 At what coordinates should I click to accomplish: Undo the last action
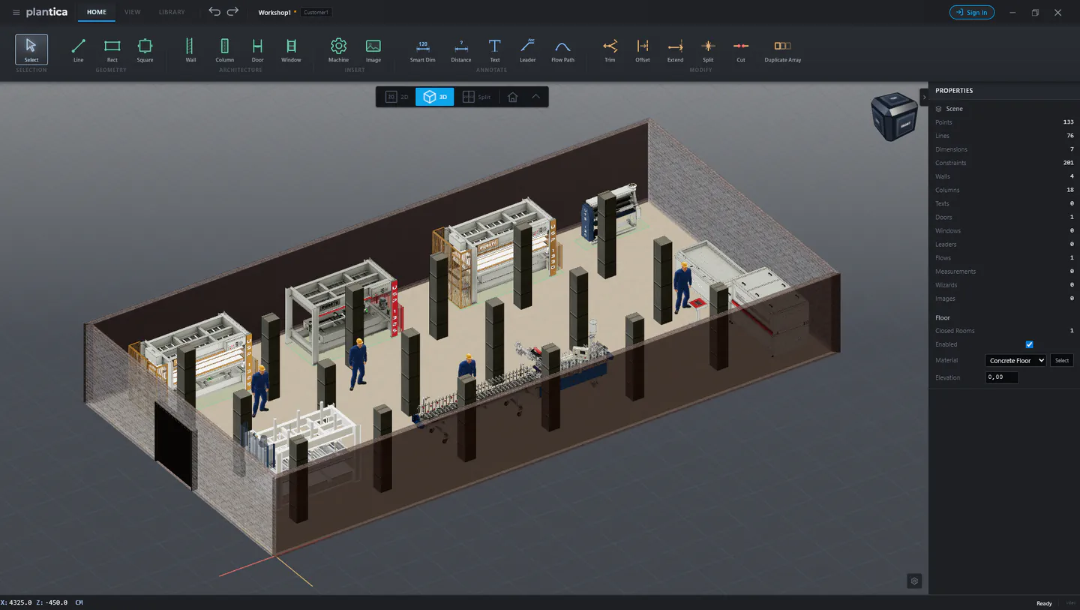[214, 12]
